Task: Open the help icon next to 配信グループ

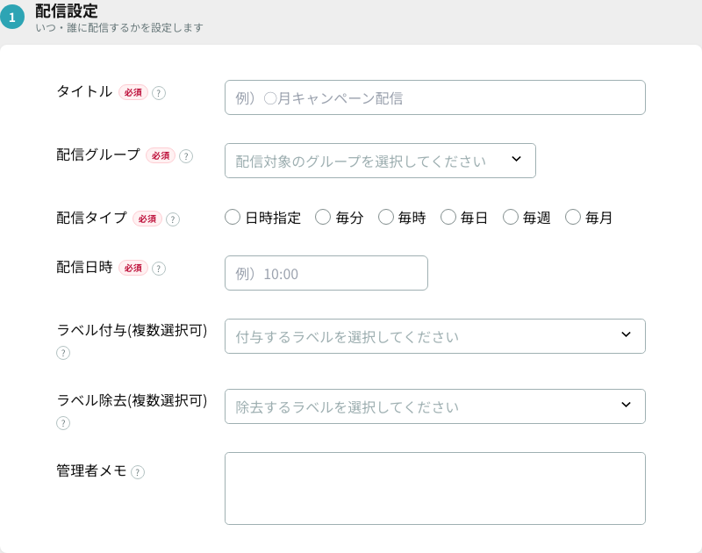Action: click(x=186, y=156)
